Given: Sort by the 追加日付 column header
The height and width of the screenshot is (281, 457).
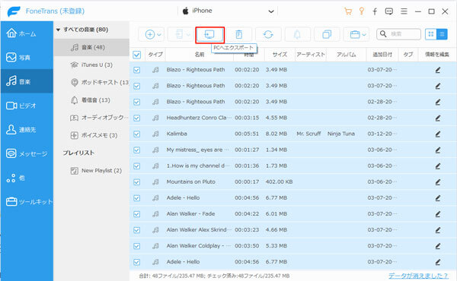Looking at the screenshot, I should coord(382,55).
